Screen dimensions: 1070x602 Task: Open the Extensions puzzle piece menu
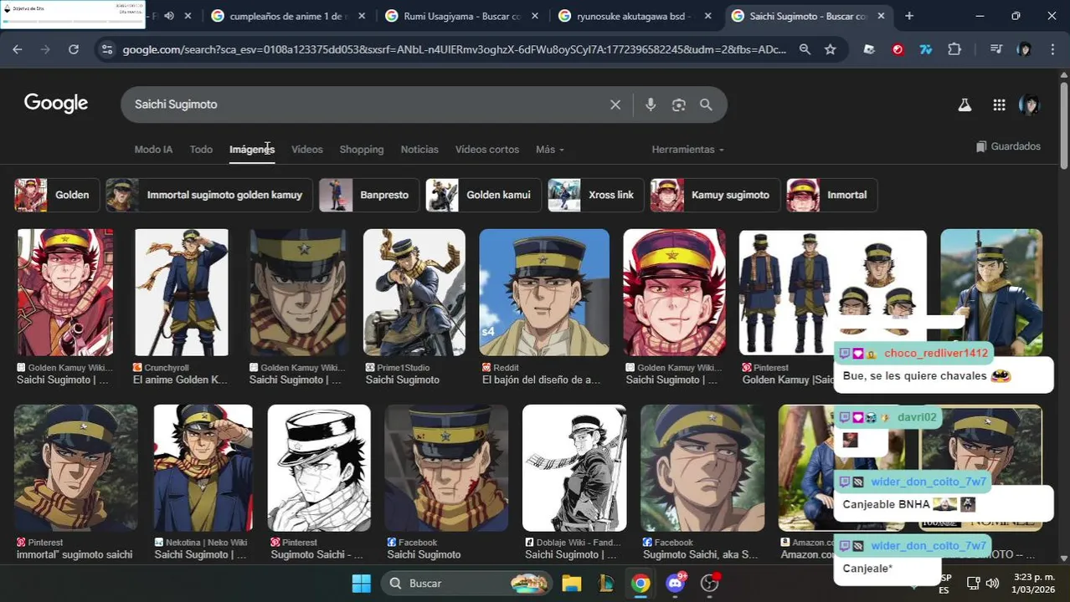pyautogui.click(x=954, y=49)
